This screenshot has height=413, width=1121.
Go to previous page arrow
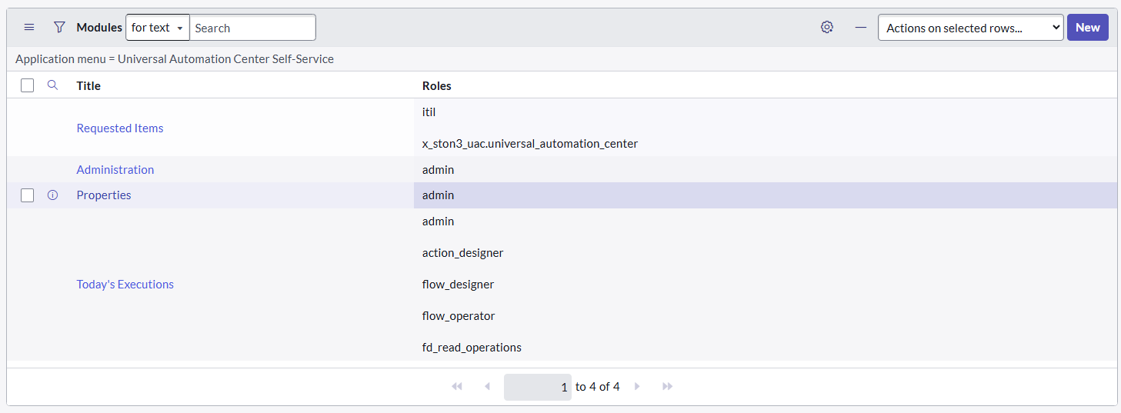pyautogui.click(x=487, y=386)
